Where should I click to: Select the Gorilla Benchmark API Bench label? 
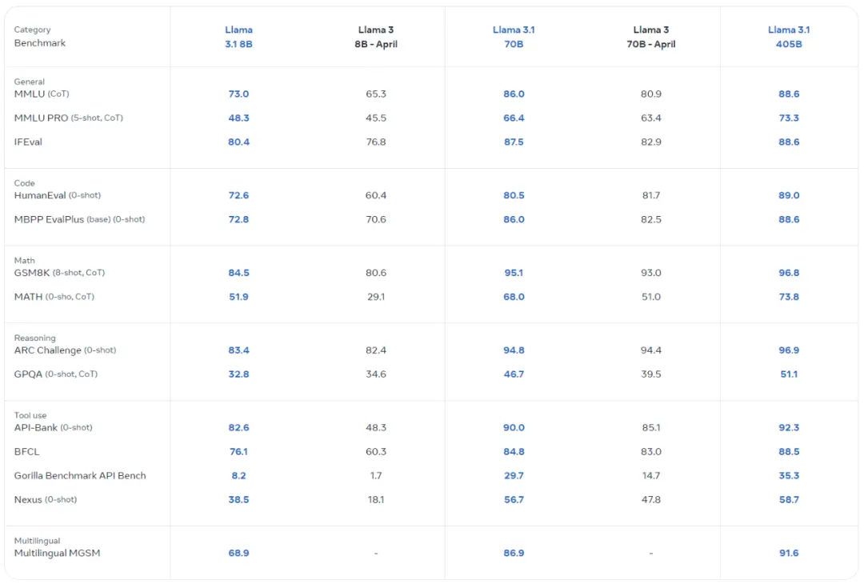(x=80, y=475)
